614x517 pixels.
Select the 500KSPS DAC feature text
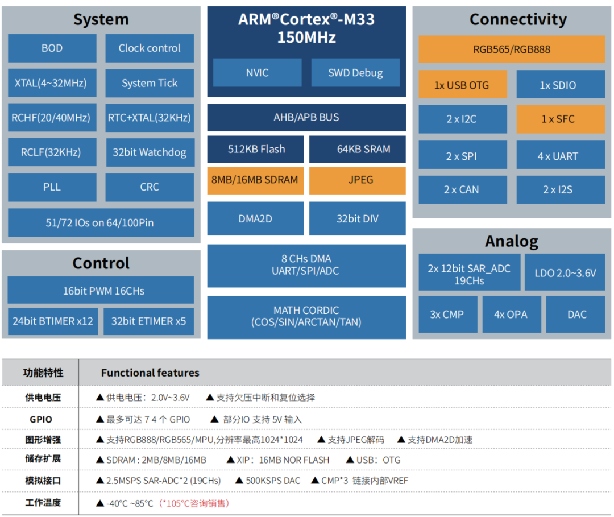(x=273, y=481)
